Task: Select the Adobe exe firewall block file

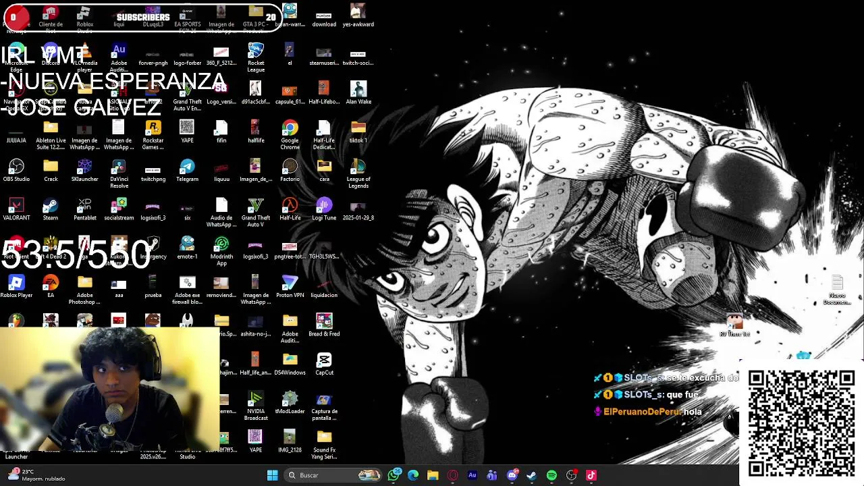Action: coord(187,290)
